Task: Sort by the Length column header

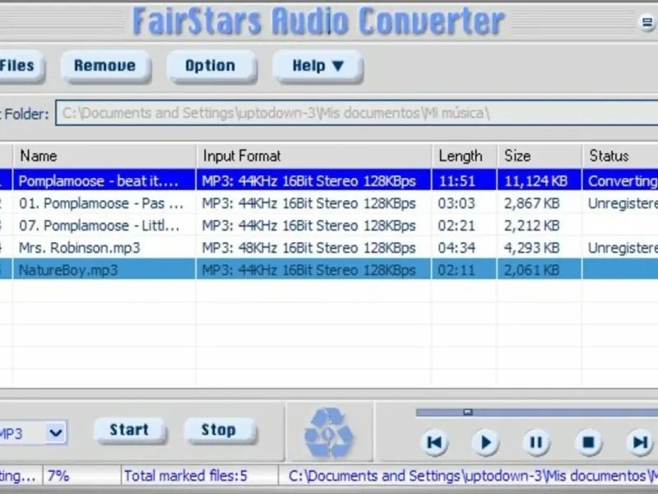Action: (464, 156)
